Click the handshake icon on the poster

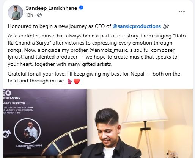(7, 134)
